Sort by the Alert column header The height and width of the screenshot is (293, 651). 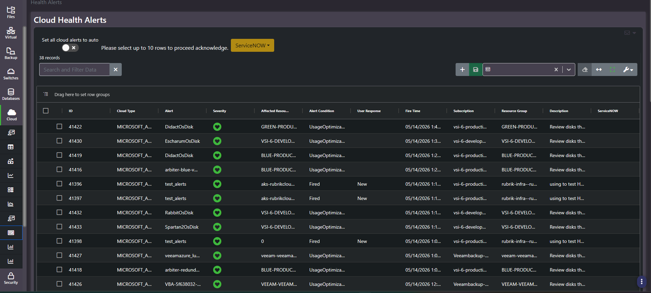coord(169,111)
